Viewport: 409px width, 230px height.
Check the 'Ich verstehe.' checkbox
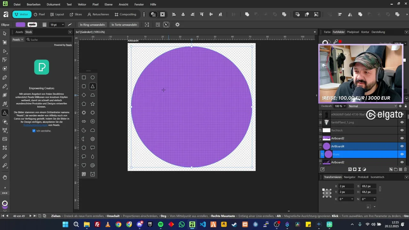tap(34, 131)
